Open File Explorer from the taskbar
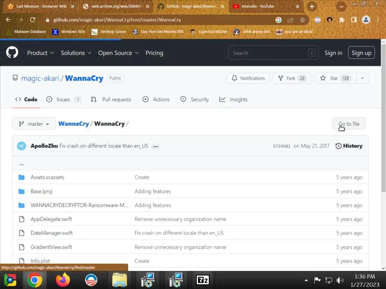This screenshot has width=386, height=289. [119, 280]
